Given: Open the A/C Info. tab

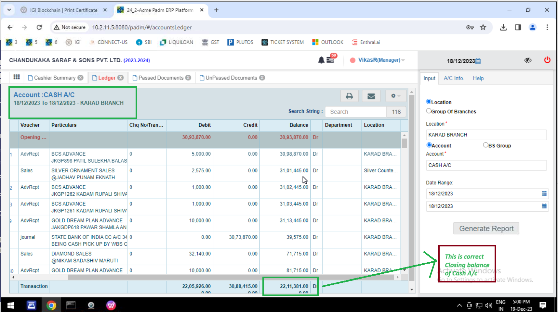Looking at the screenshot, I should coord(454,78).
